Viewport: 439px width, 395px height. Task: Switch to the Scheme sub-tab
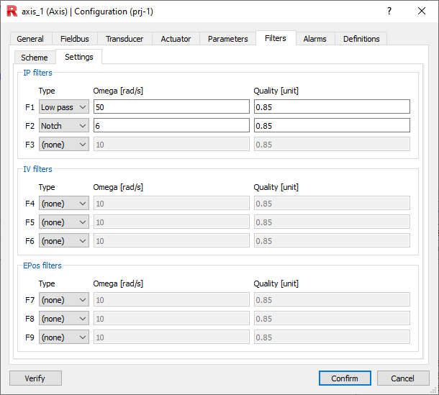click(35, 58)
